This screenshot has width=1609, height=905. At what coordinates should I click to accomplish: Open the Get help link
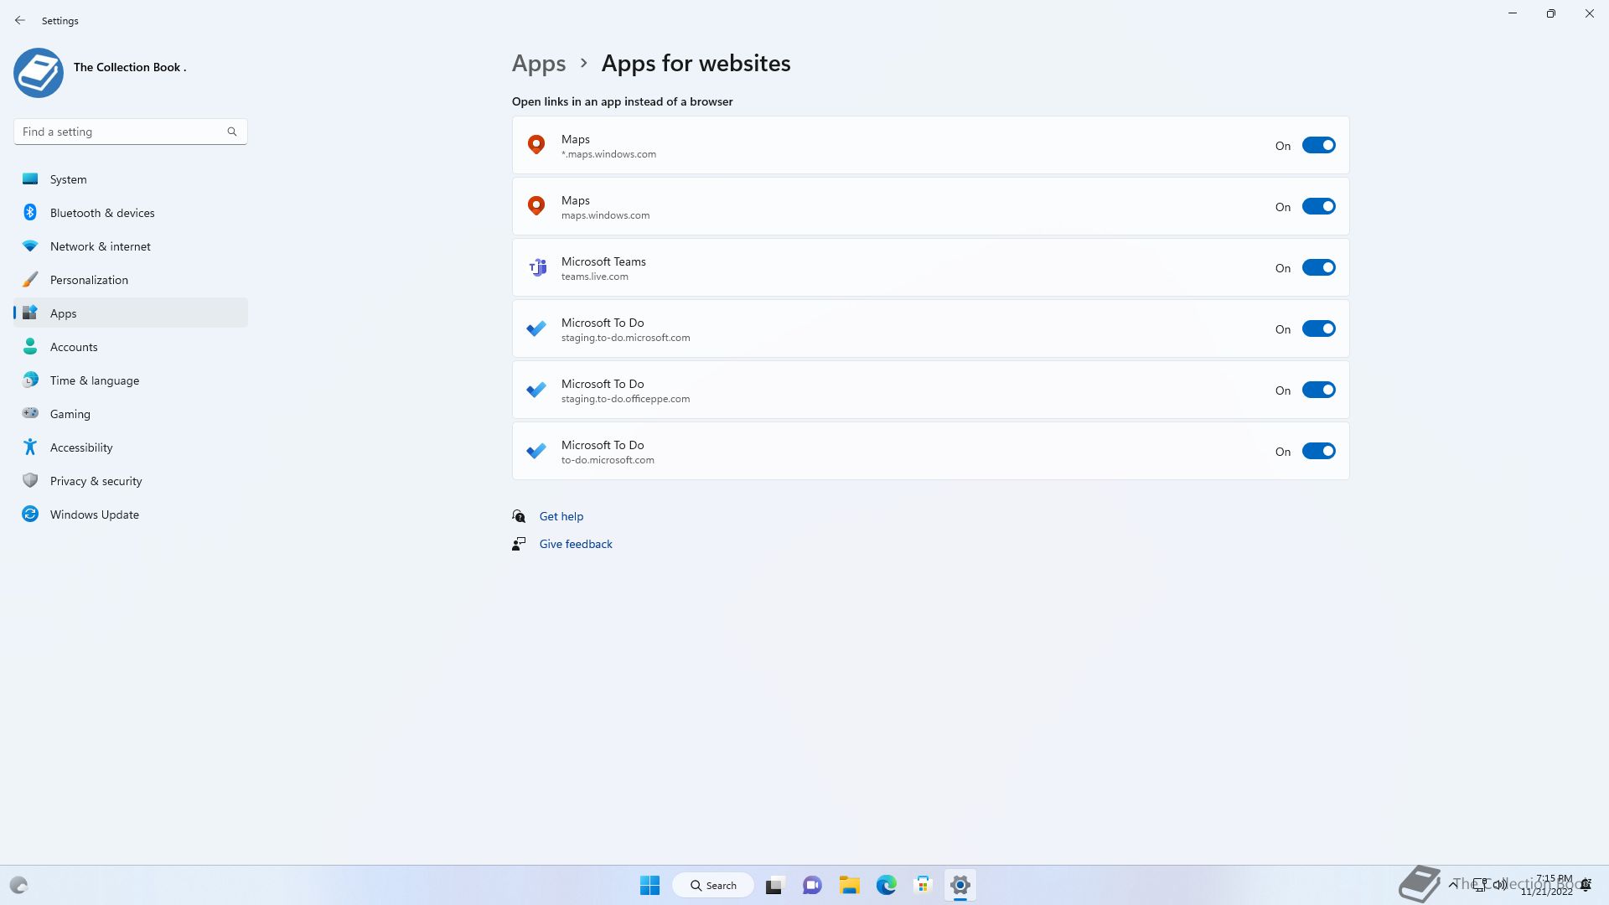[561, 516]
